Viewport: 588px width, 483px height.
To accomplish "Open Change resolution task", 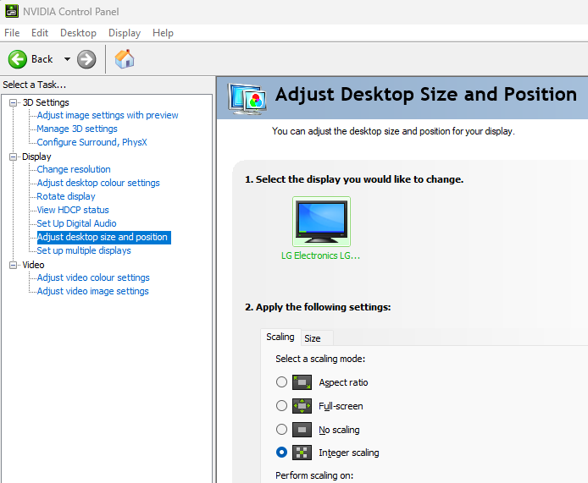I will pos(74,169).
